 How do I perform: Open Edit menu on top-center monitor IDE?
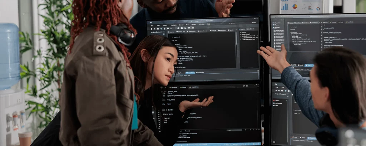tap(158, 26)
